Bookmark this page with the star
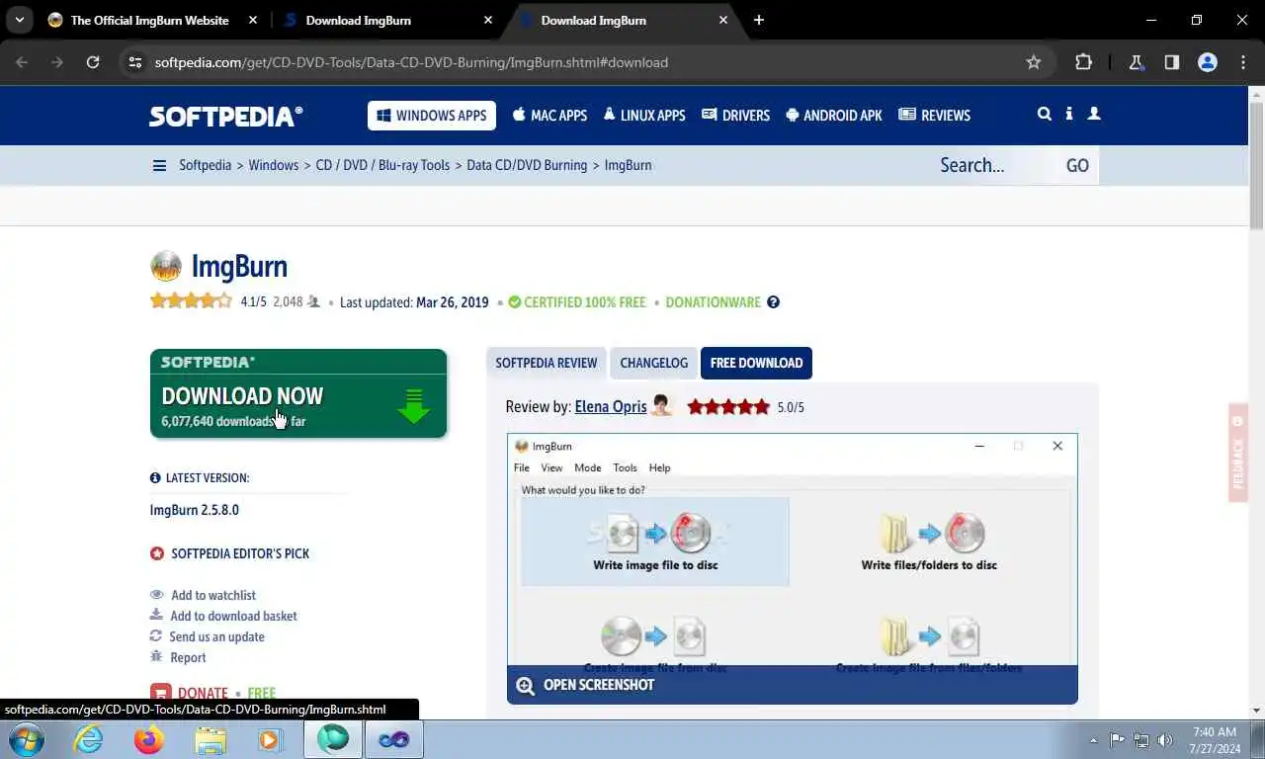 [1034, 62]
